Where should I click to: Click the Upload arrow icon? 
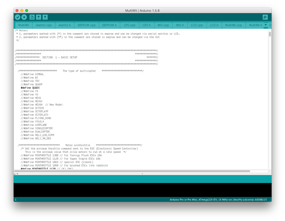[24, 17]
